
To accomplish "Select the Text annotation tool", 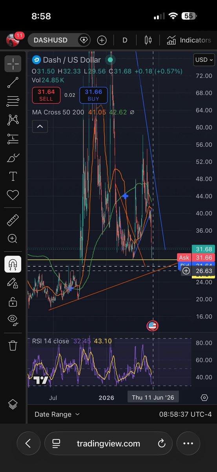I will tap(13, 176).
